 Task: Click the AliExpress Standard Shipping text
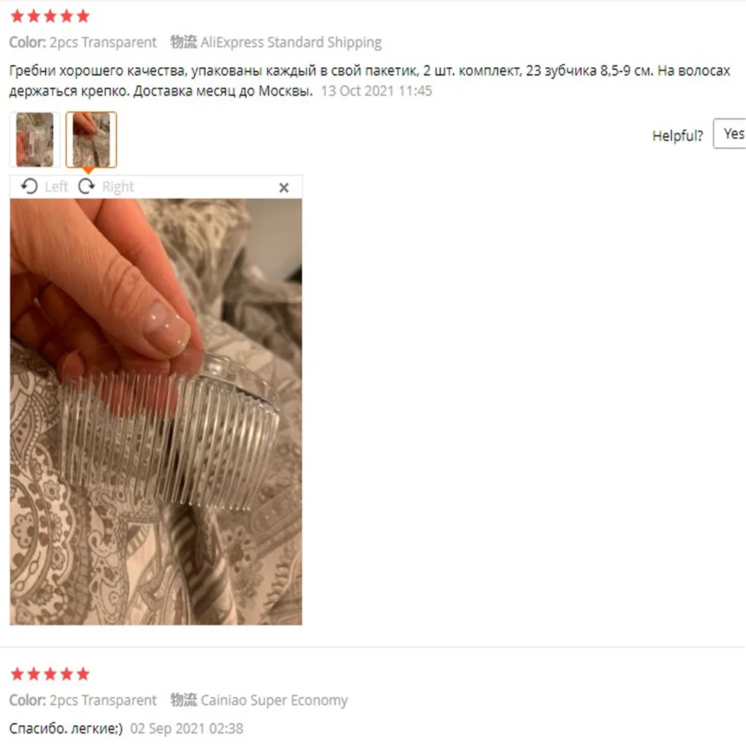tap(291, 43)
